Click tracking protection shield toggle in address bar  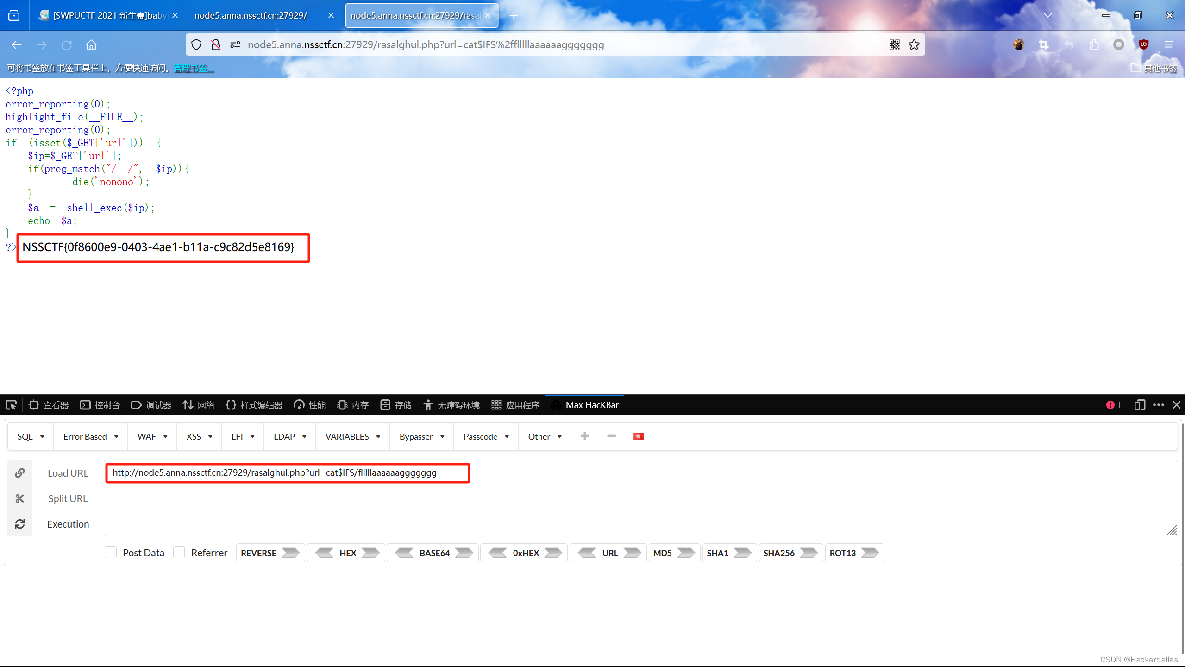tap(196, 44)
